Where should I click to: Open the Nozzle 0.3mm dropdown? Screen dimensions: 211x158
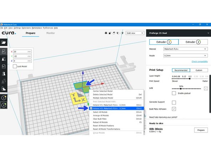(186, 56)
